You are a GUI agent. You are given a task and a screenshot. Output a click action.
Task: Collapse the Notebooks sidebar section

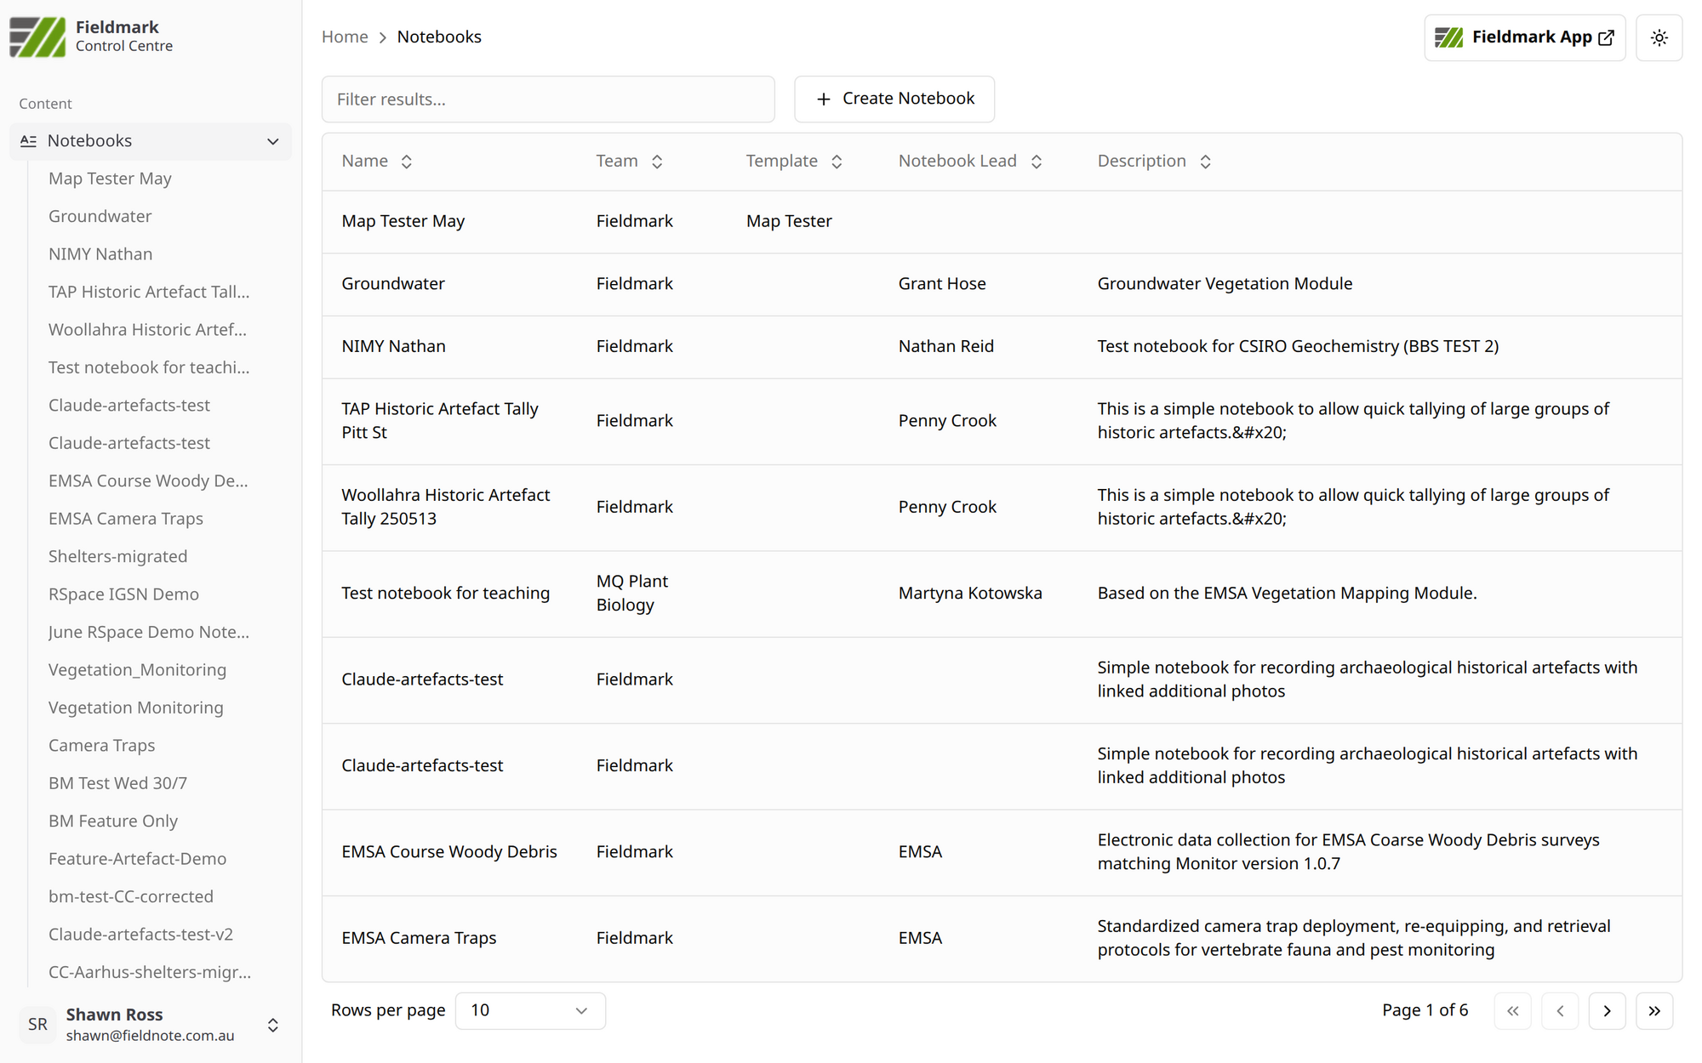[x=272, y=141]
